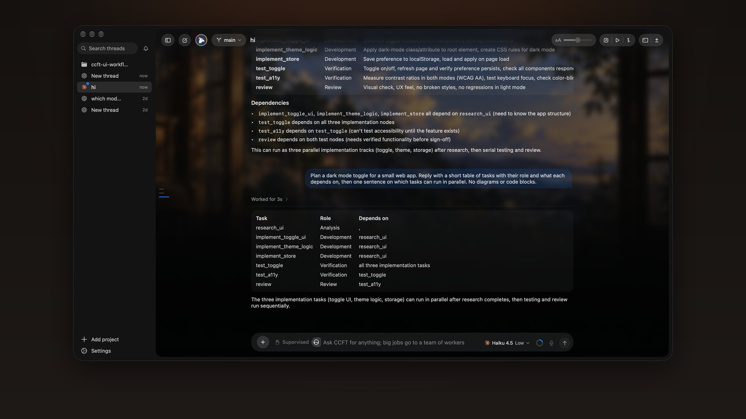This screenshot has height=419, width=746.
Task: Open the Haiku 4.5 Low model dropdown
Action: click(507, 343)
